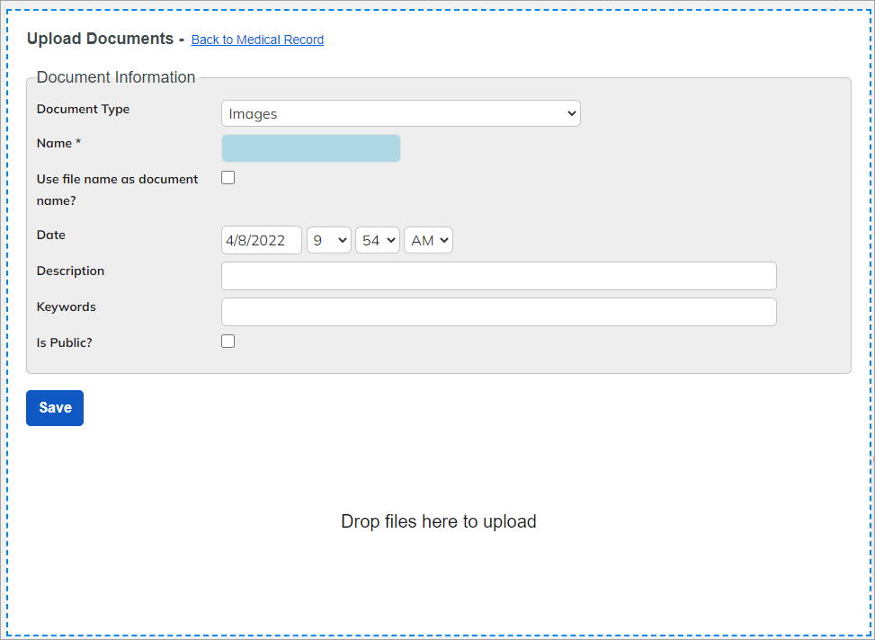The width and height of the screenshot is (875, 640).
Task: Click the 'Drop files here to upload' text
Action: click(439, 521)
